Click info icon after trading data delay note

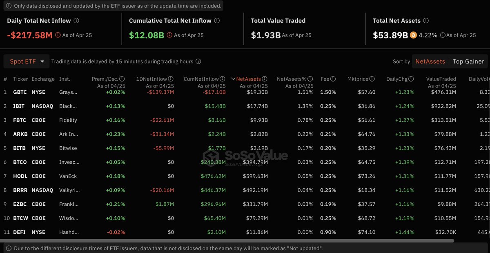[x=198, y=62]
